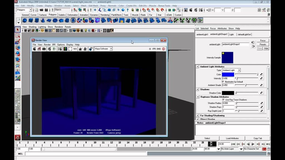The image size is (285, 160).
Task: Click black Shadow Color swatch
Action: 228,93
